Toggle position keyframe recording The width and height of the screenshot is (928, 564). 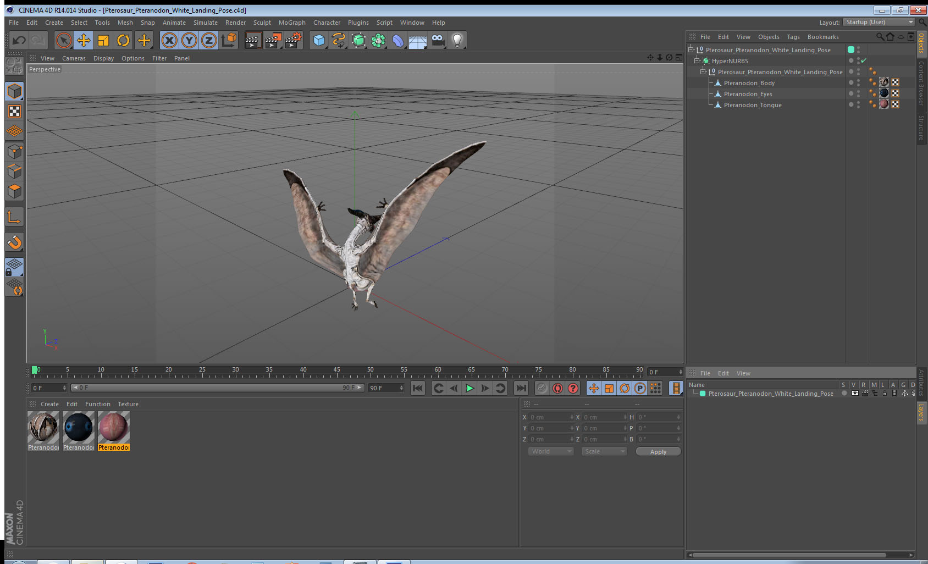[594, 388]
